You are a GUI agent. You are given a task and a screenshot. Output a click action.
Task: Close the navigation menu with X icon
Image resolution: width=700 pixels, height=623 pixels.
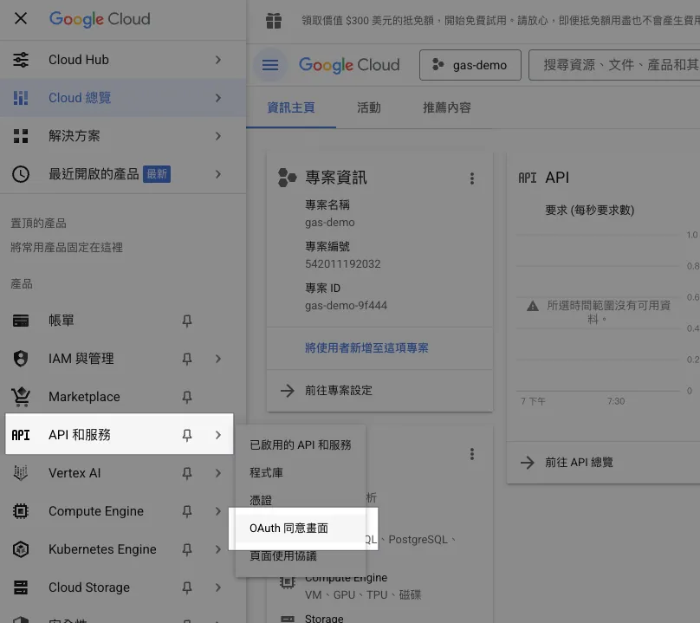(x=21, y=19)
